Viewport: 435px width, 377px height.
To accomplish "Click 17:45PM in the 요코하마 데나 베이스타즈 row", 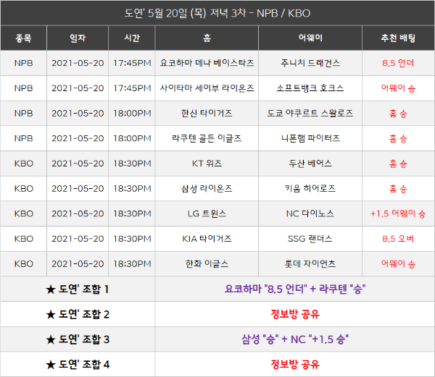I will click(132, 63).
